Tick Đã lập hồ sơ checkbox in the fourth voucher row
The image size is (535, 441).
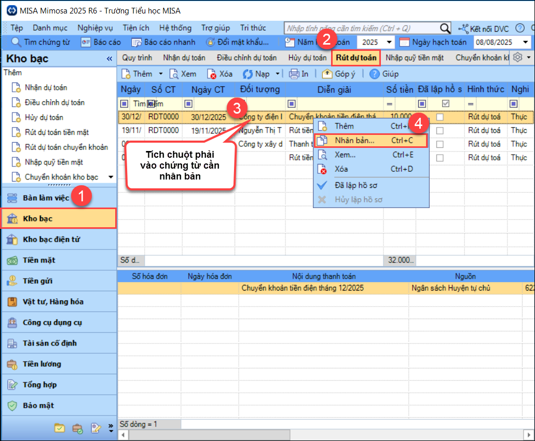click(440, 158)
